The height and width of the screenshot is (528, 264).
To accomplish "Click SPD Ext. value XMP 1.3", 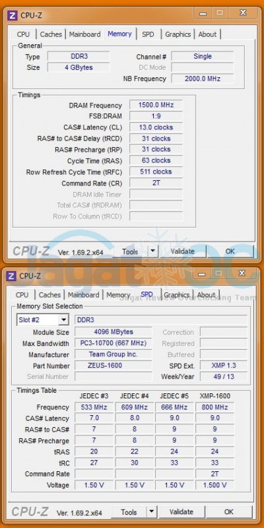I will click(x=224, y=366).
